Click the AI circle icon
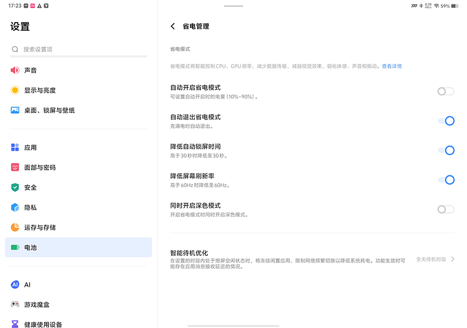 pos(15,285)
